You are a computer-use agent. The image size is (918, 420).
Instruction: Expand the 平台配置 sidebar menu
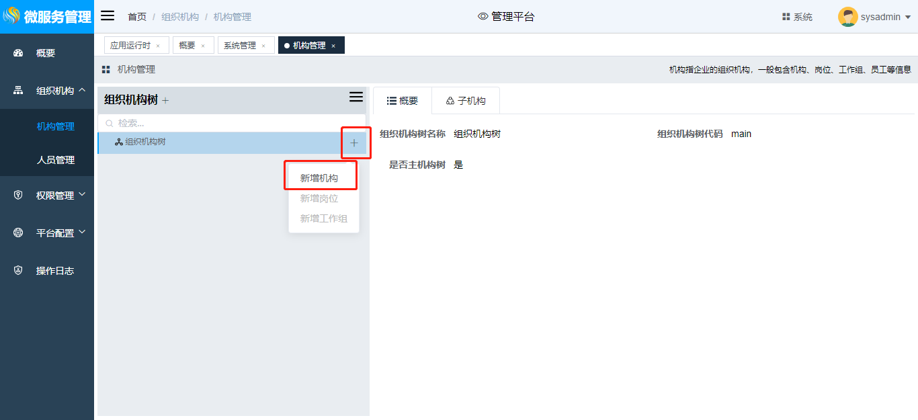click(x=82, y=233)
